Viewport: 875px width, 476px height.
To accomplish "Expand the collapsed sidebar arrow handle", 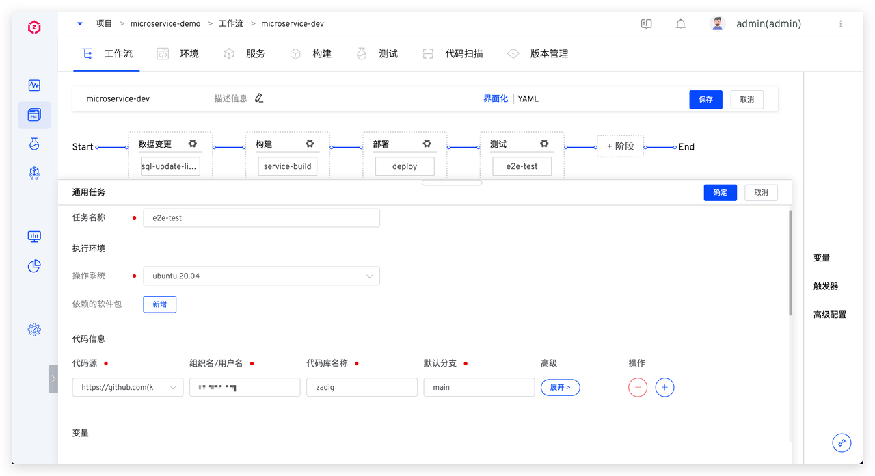I will pyautogui.click(x=53, y=378).
